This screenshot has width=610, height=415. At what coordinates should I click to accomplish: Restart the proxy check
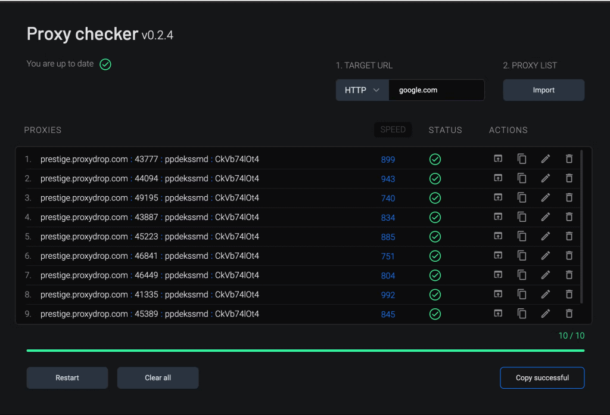pos(67,377)
